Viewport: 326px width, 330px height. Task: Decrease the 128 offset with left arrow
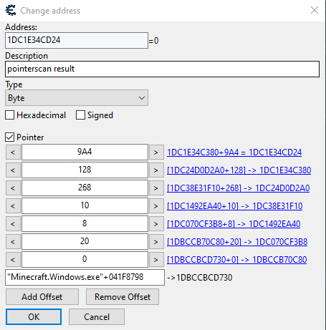(13, 170)
